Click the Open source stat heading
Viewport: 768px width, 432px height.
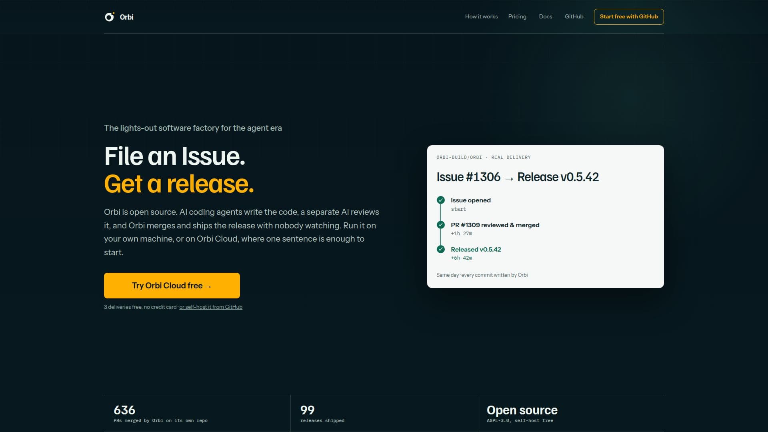tap(522, 410)
